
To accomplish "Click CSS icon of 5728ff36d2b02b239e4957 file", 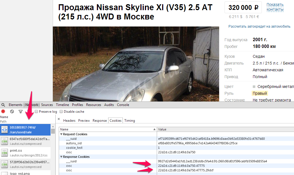I will coord(5,164).
